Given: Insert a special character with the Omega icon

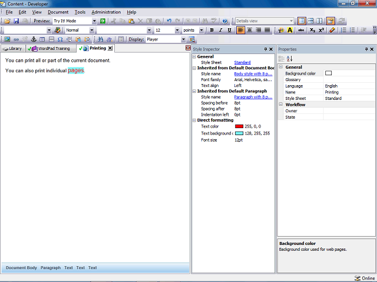Looking at the screenshot, I should point(60,39).
